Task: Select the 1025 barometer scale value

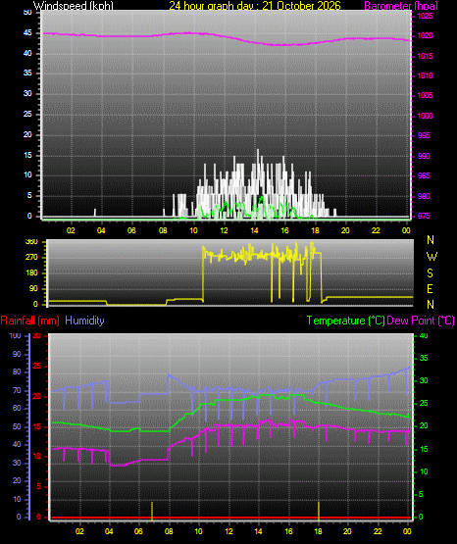Action: 425,16
